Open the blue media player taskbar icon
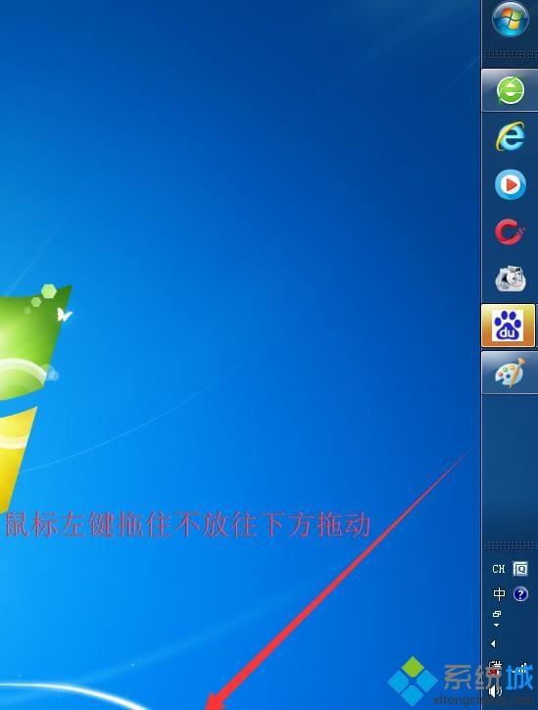Image resolution: width=538 pixels, height=710 pixels. click(x=510, y=184)
